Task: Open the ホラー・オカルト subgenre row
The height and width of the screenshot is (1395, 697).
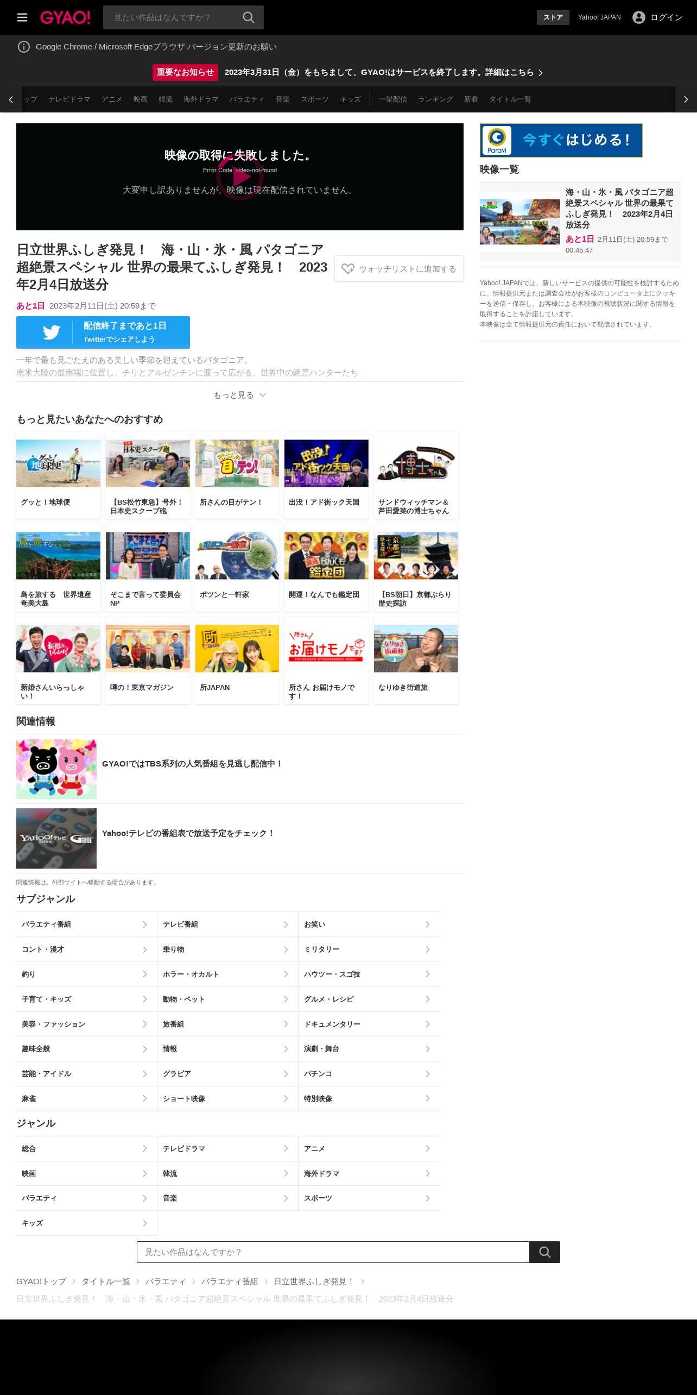Action: 227,975
